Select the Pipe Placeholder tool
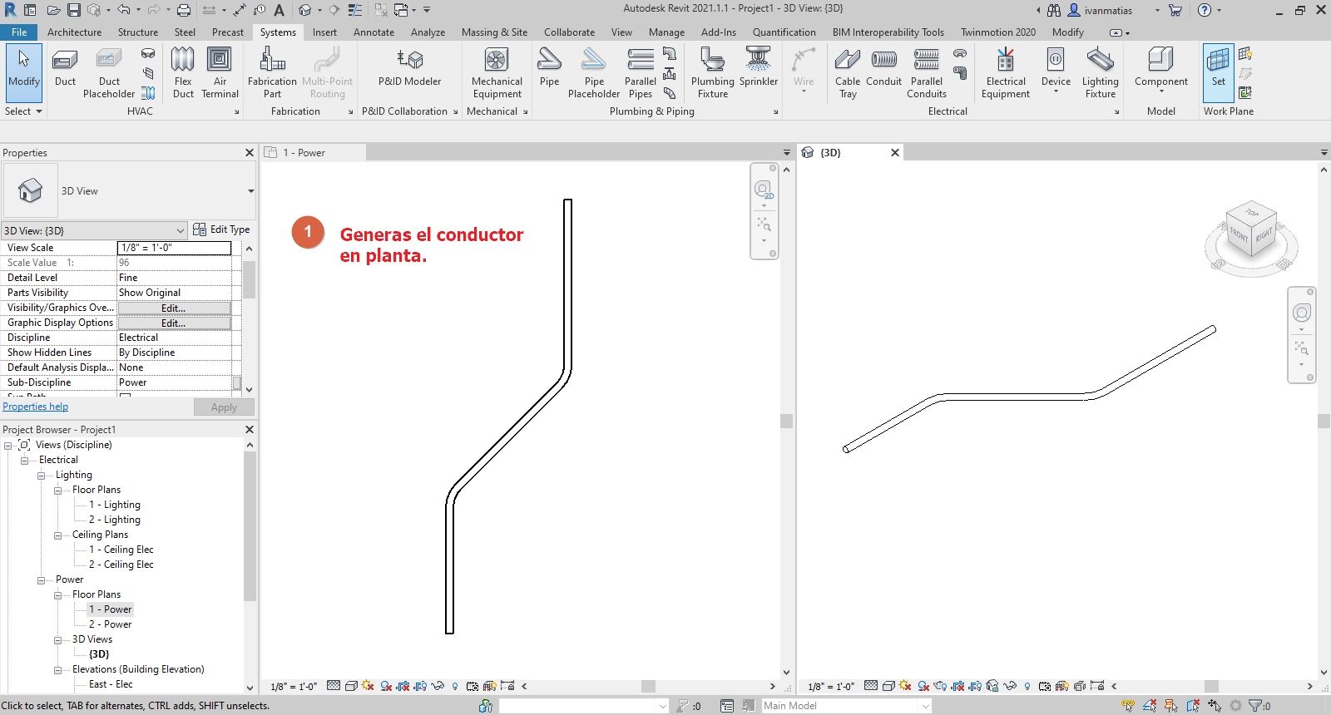The height and width of the screenshot is (715, 1331). click(x=594, y=73)
